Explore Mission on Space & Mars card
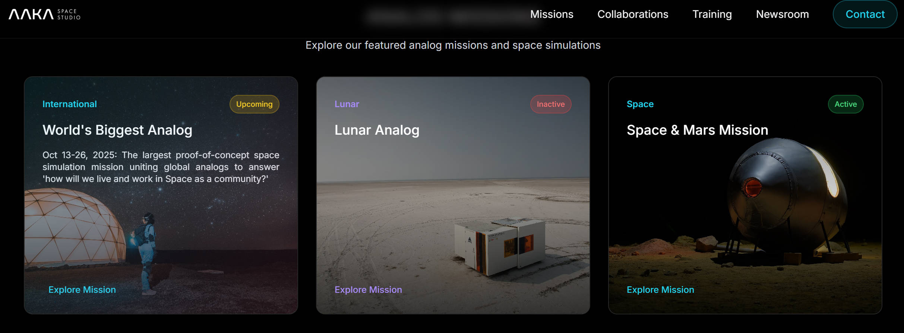The height and width of the screenshot is (333, 904). click(660, 289)
